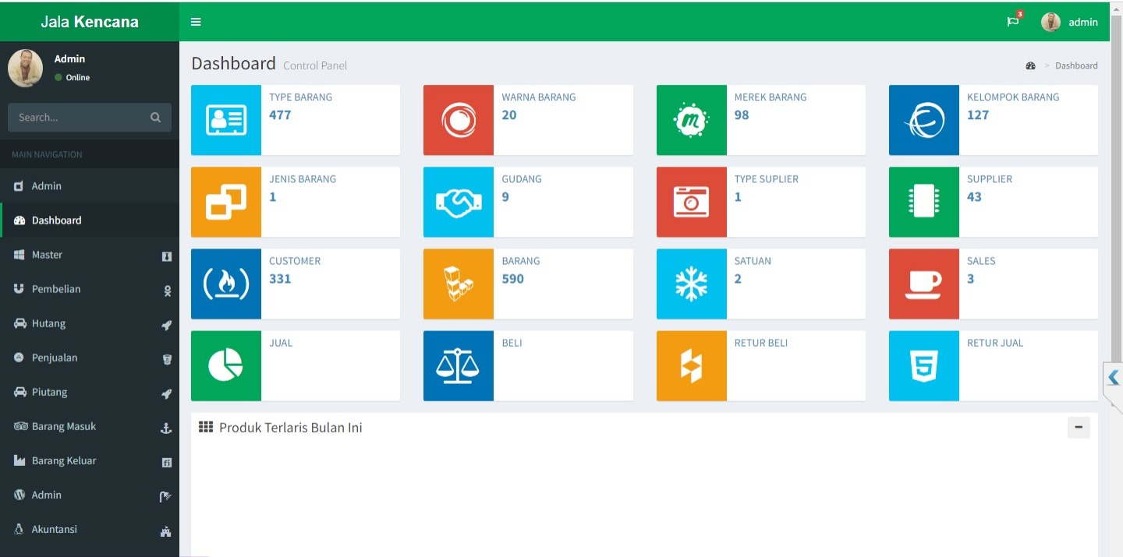The width and height of the screenshot is (1123, 557).
Task: Open the Dashboard sidebar item
Action: [56, 220]
